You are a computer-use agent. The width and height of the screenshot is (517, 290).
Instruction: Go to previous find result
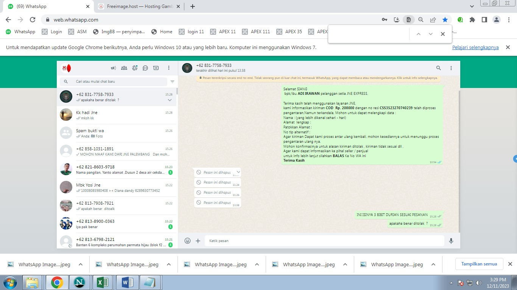click(419, 34)
